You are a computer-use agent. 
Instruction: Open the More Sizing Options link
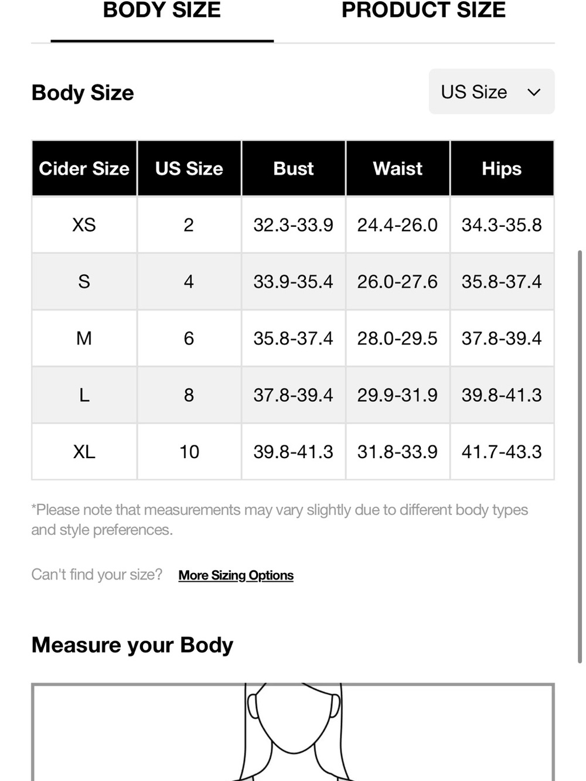pos(236,575)
